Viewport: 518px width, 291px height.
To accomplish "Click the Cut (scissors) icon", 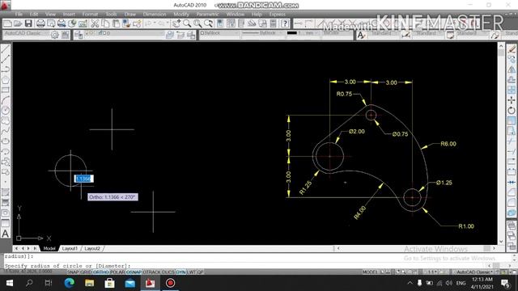I will pos(95,23).
